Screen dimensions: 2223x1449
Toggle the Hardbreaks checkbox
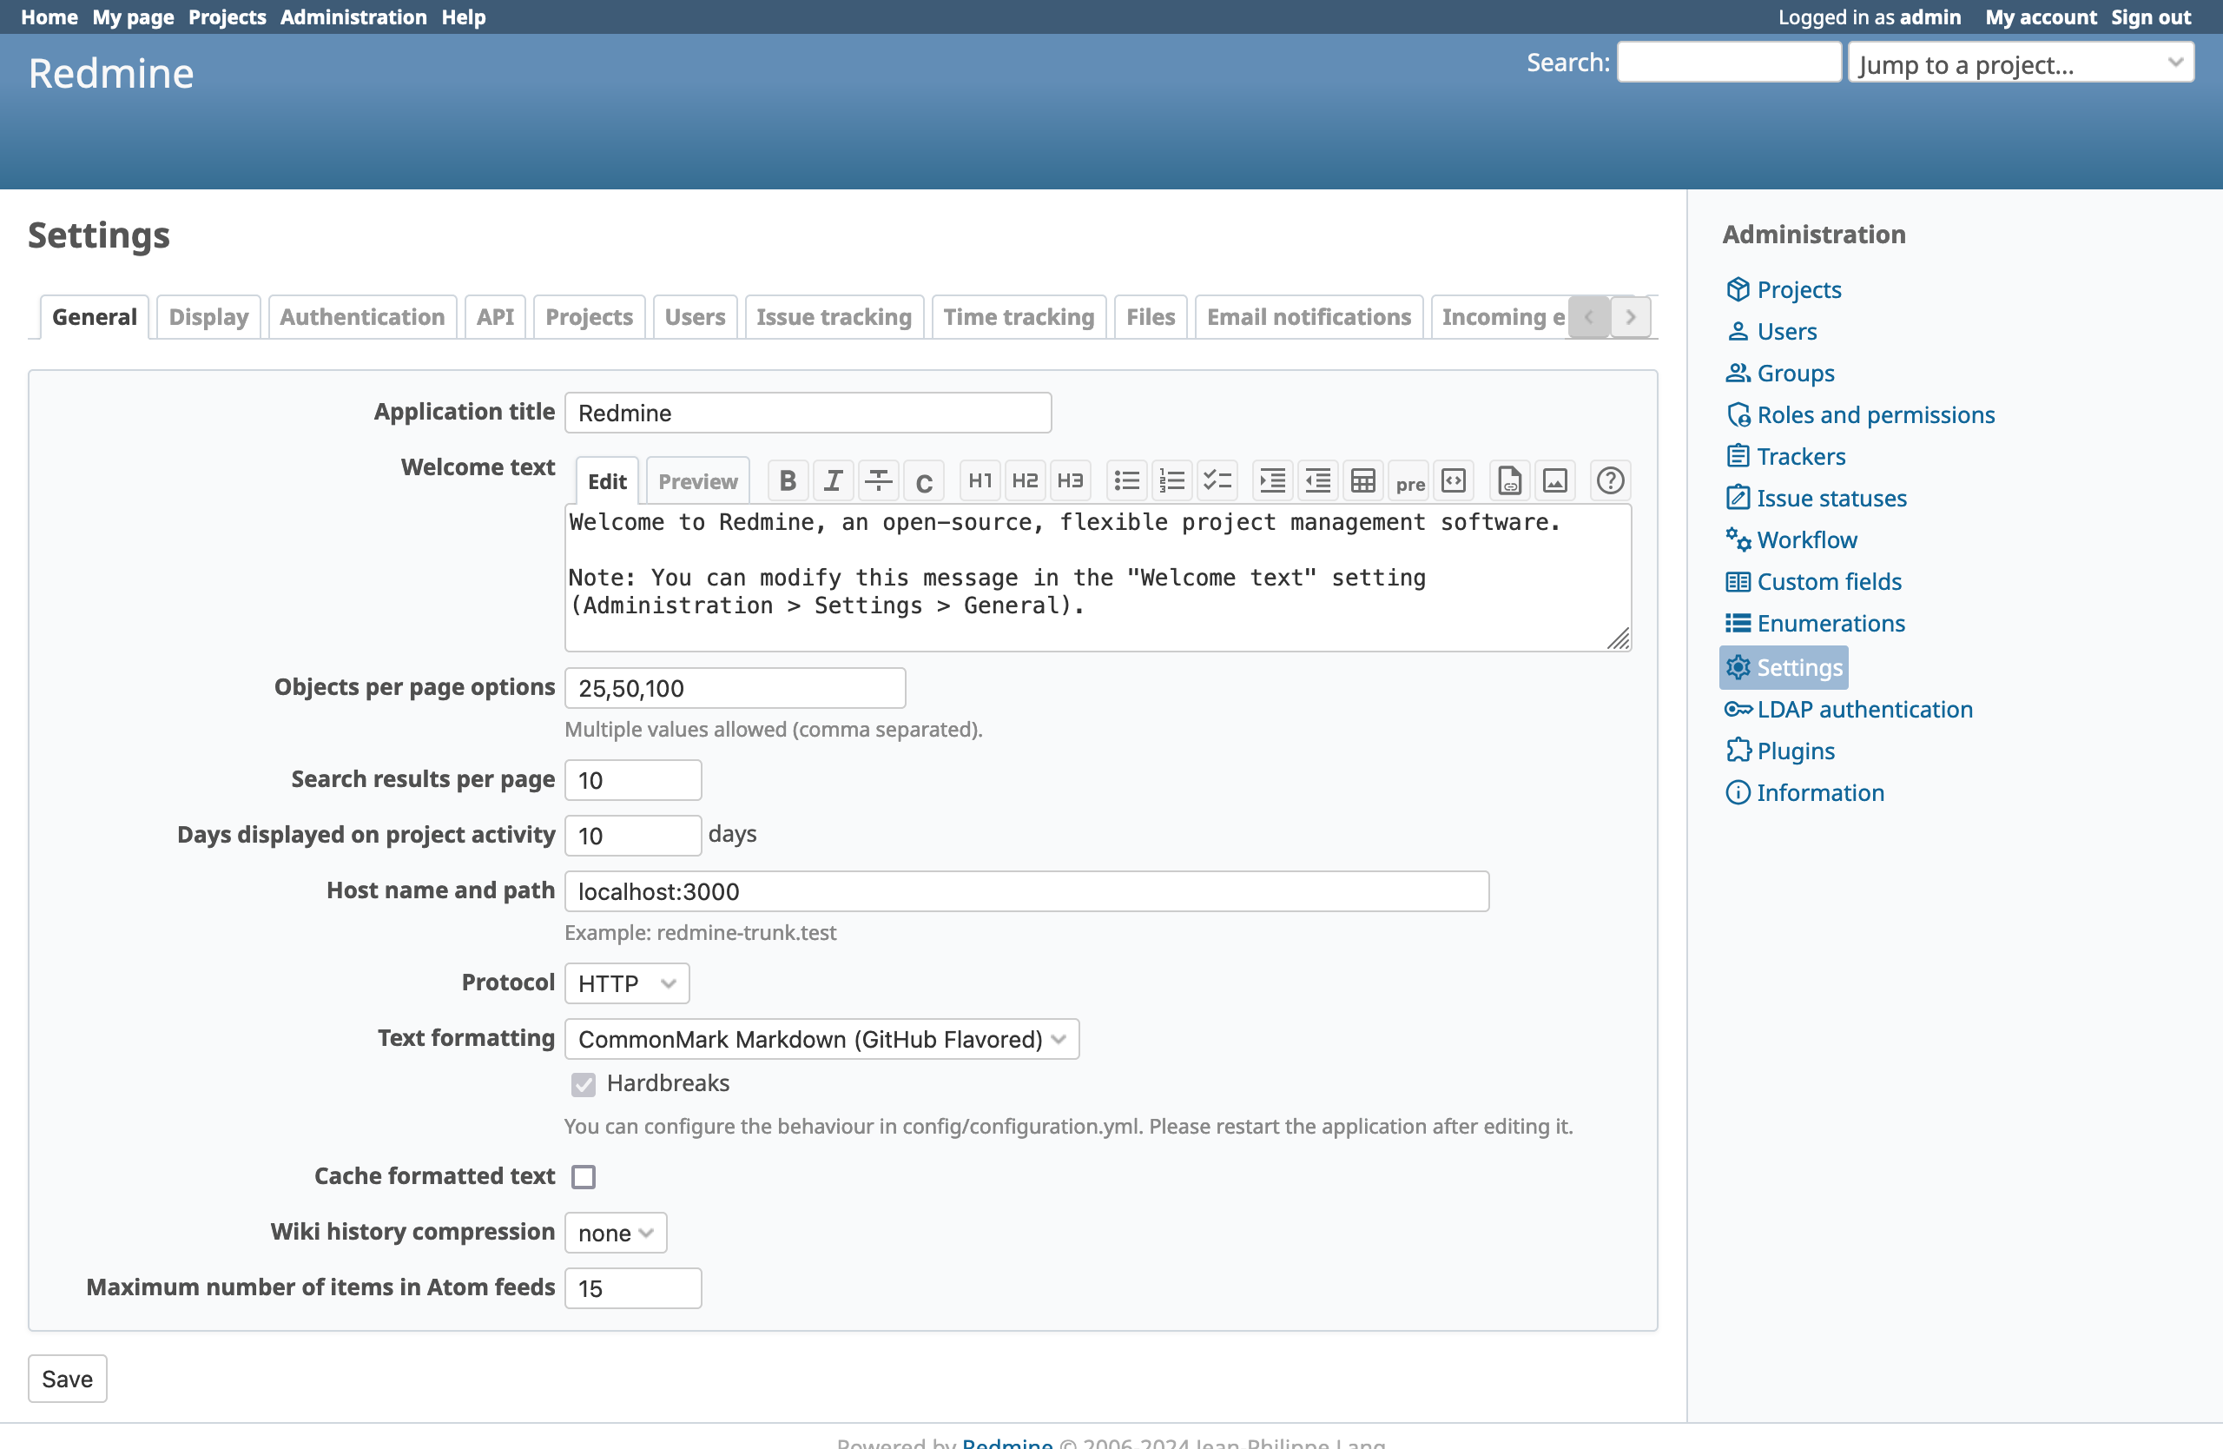point(584,1084)
